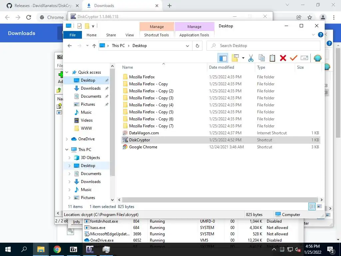Open the WWW folder in sidebar
Screen dimensions: 341x256
click(x=86, y=128)
